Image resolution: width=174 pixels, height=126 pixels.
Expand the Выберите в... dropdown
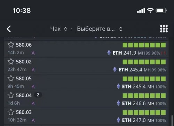[100, 29]
